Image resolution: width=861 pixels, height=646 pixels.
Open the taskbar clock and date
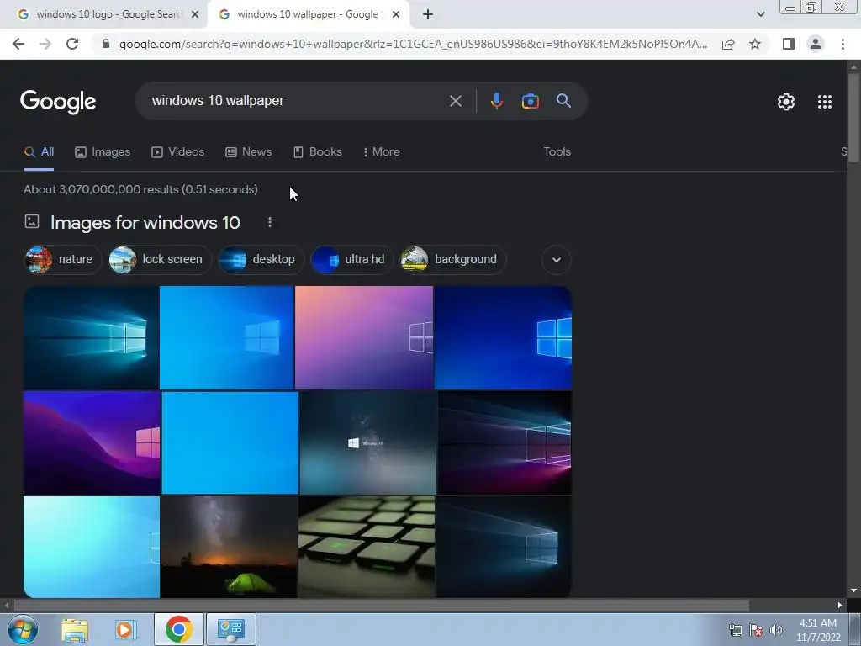[818, 630]
